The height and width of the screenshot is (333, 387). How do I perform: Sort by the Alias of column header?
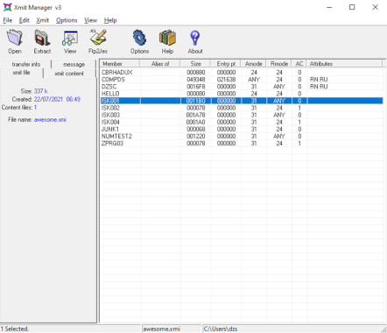click(x=160, y=64)
